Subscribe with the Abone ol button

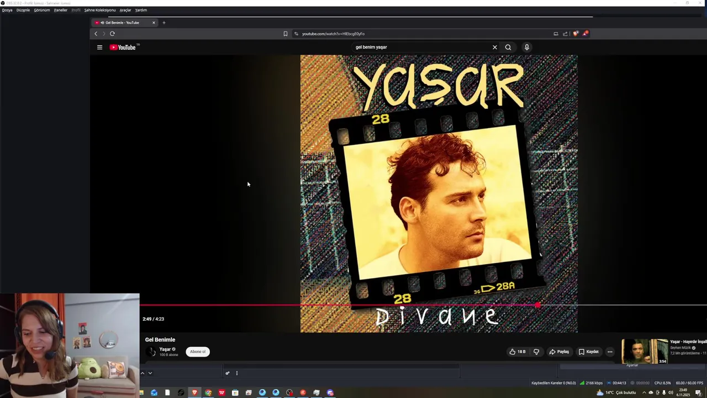click(x=198, y=352)
